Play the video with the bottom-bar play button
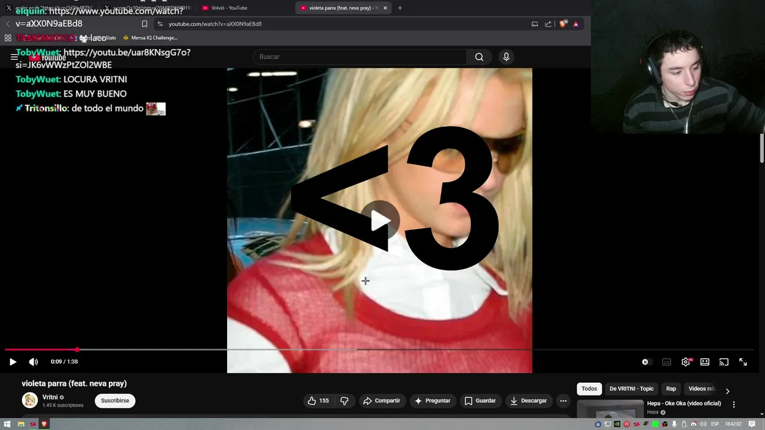The width and height of the screenshot is (765, 430). 13,362
